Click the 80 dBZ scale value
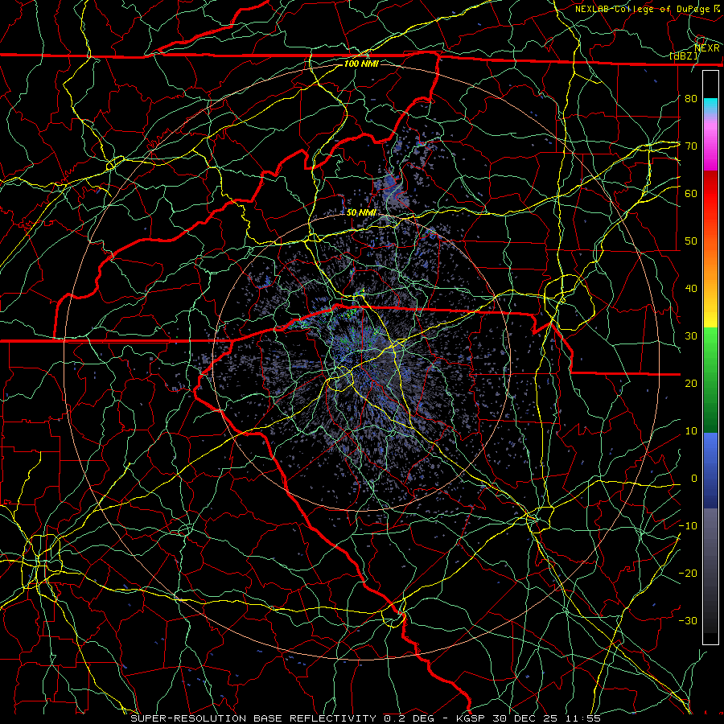The image size is (724, 724). (691, 98)
